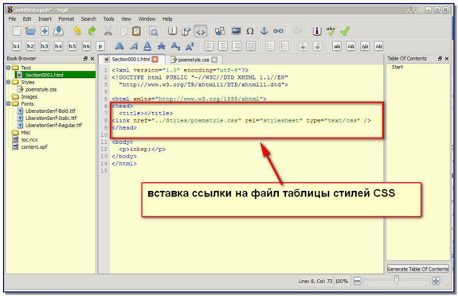This screenshot has width=458, height=296.
Task: Align text left
Action: pos(209,46)
